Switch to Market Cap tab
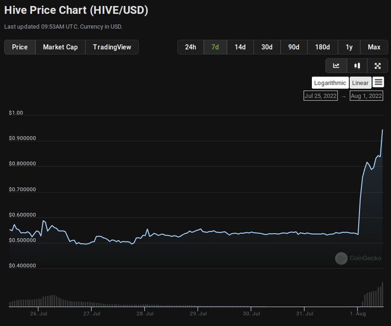The image size is (391, 326). pyautogui.click(x=60, y=47)
